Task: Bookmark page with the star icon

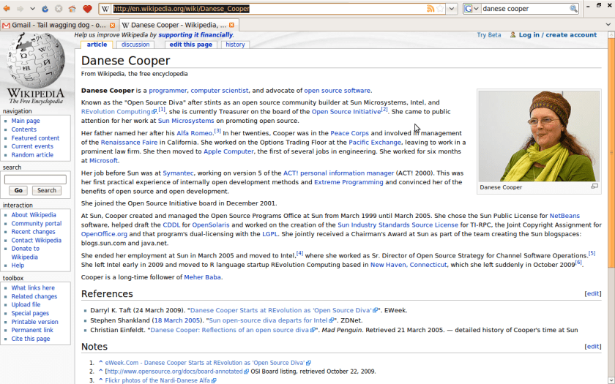Action: tap(441, 9)
